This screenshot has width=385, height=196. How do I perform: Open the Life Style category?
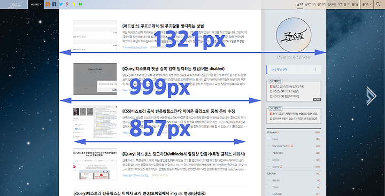point(272,174)
